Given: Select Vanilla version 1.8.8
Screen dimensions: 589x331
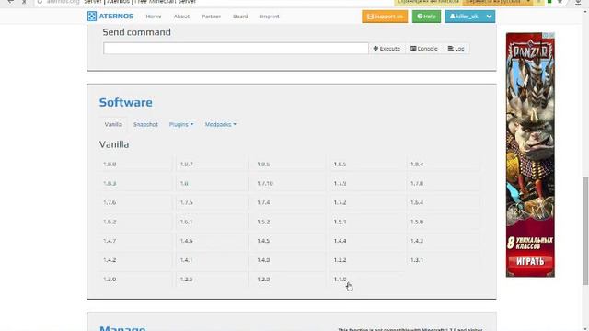Looking at the screenshot, I should pyautogui.click(x=135, y=164).
